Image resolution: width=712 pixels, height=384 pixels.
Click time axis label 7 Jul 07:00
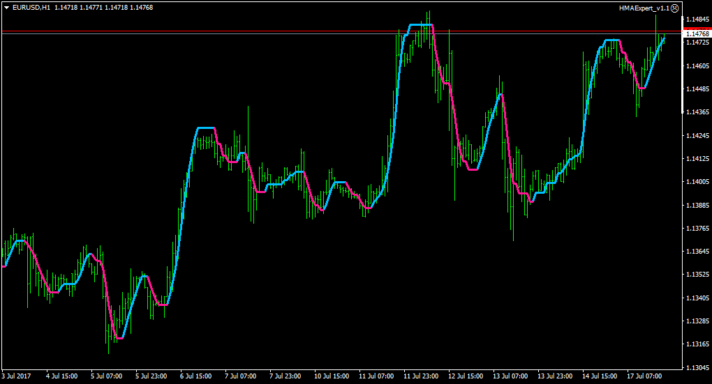pyautogui.click(x=241, y=376)
